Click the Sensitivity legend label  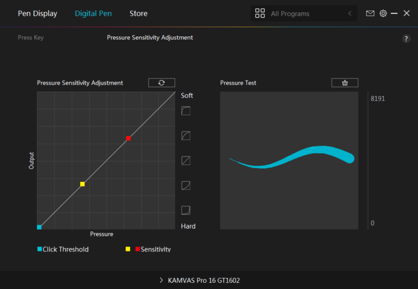point(155,249)
